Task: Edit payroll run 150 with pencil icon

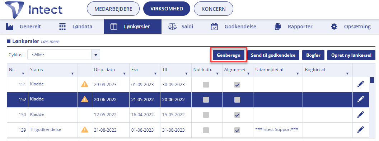Action: [360, 114]
